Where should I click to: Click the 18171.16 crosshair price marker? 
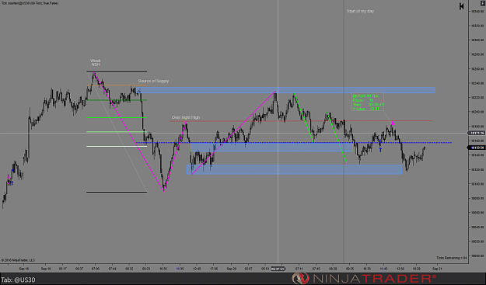[477, 133]
